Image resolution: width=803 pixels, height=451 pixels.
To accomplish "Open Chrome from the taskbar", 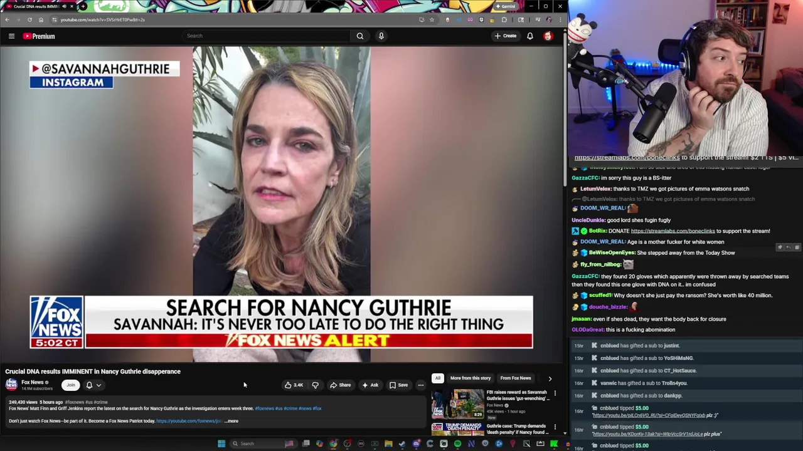I will (333, 443).
